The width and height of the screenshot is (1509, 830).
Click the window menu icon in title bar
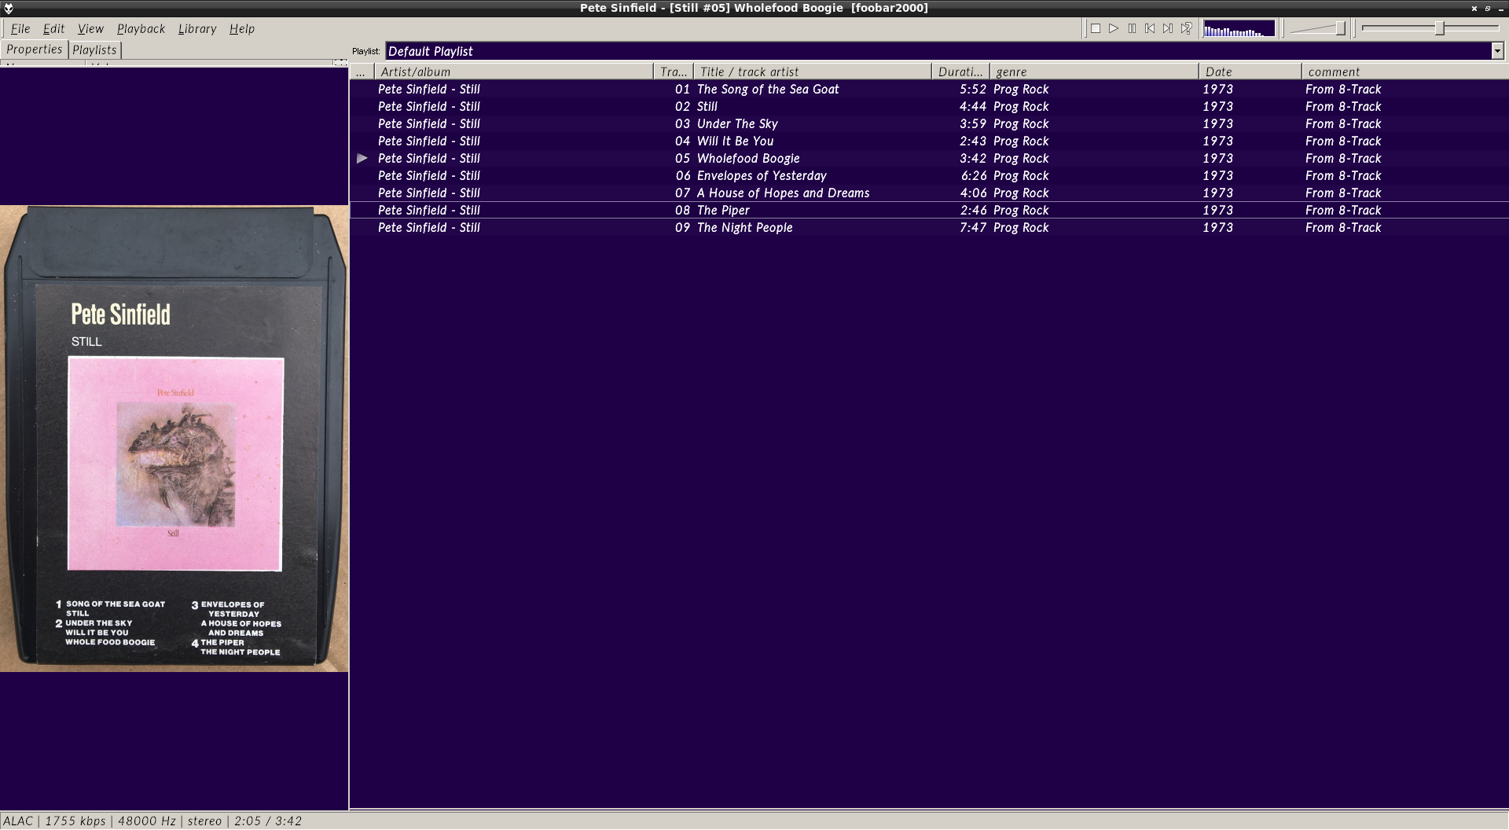coord(9,8)
